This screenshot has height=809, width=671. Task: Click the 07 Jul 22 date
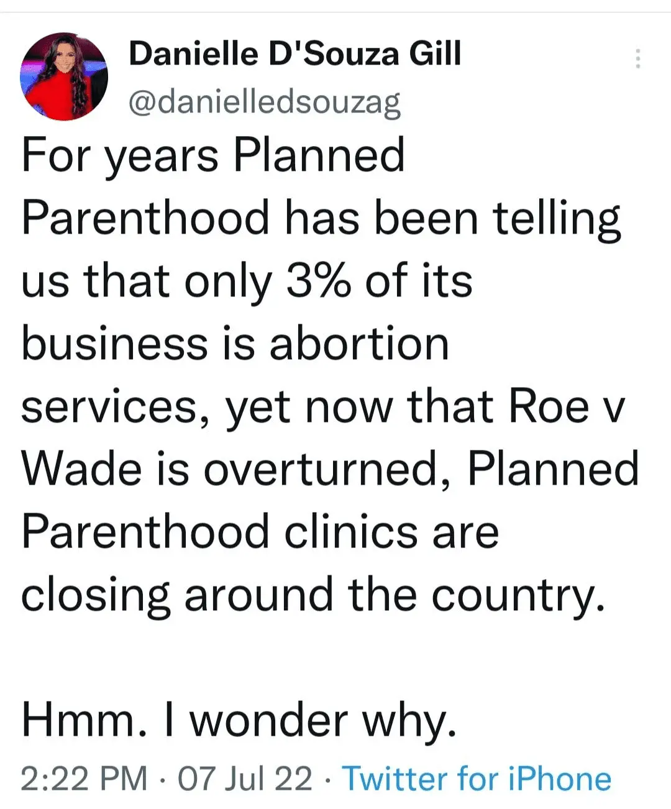tap(245, 779)
